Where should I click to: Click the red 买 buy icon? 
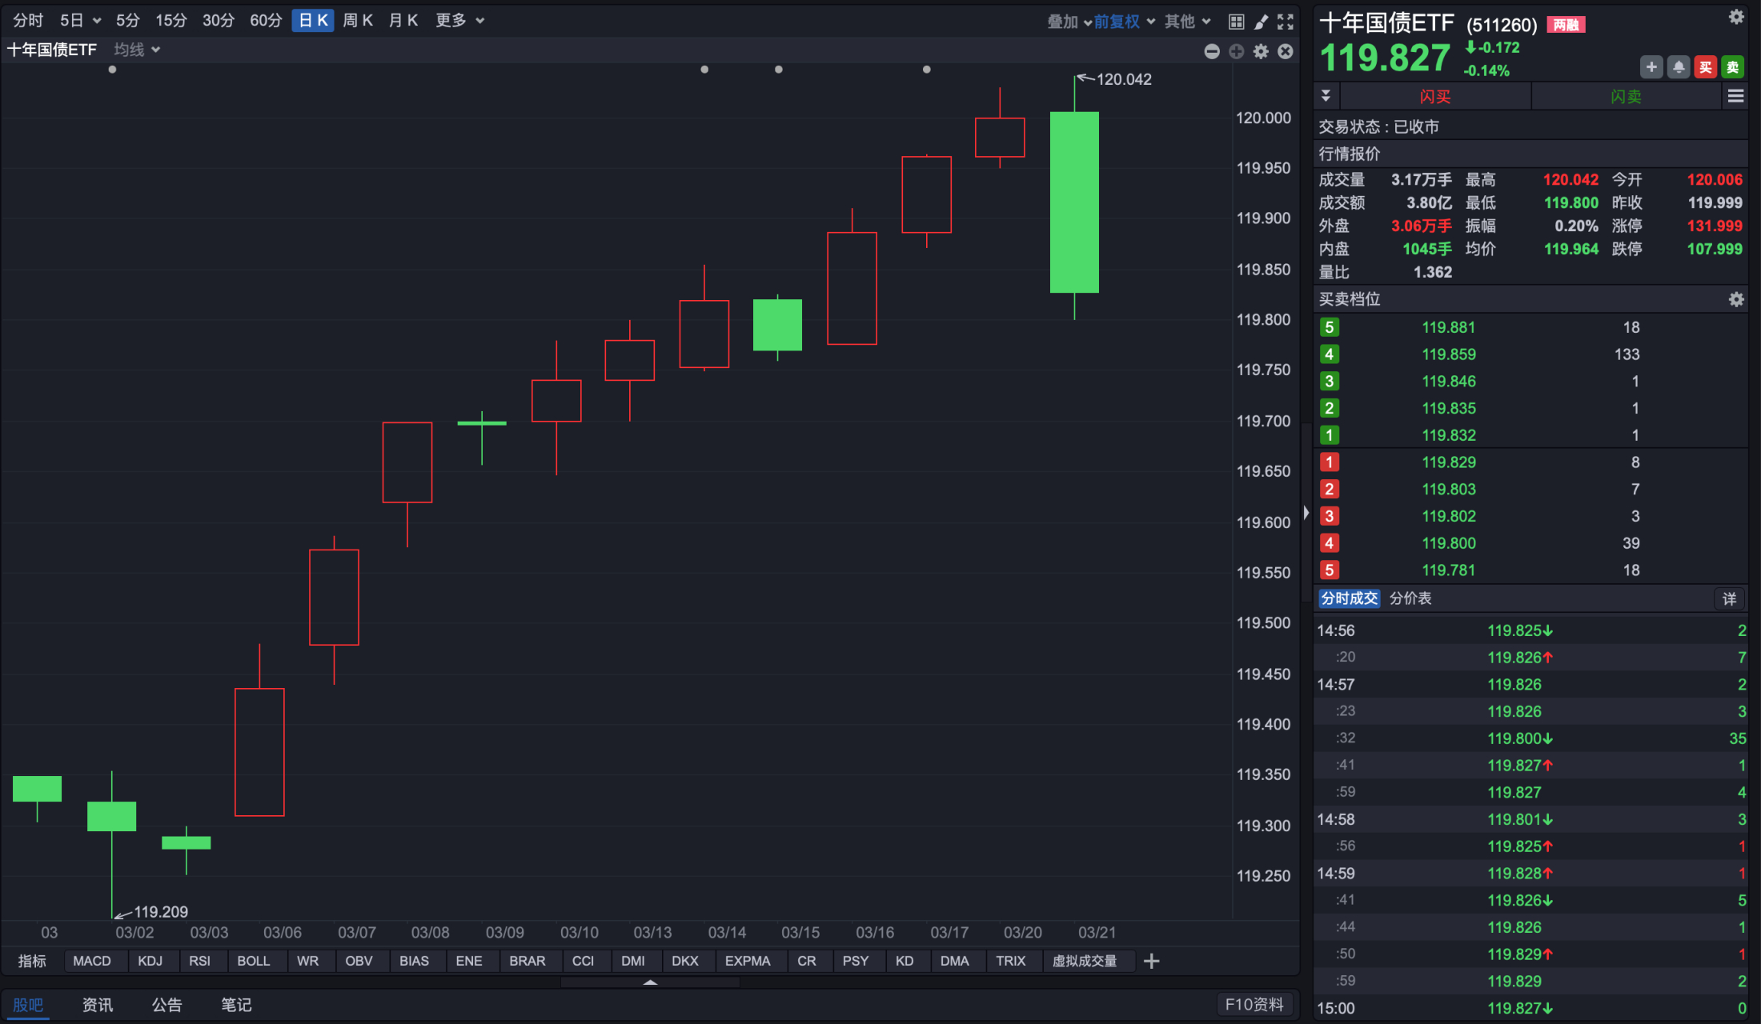coord(1706,67)
